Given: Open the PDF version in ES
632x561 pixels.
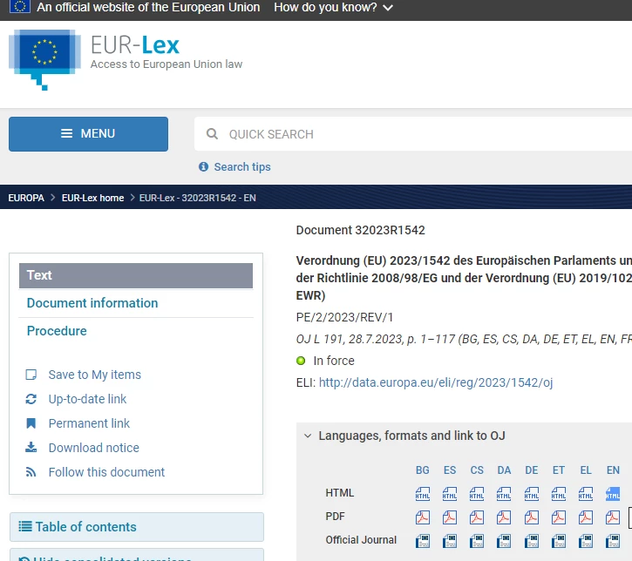Looking at the screenshot, I should [450, 517].
